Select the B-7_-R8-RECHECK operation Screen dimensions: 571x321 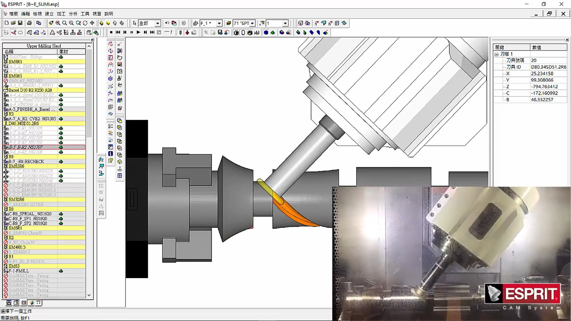(x=26, y=162)
